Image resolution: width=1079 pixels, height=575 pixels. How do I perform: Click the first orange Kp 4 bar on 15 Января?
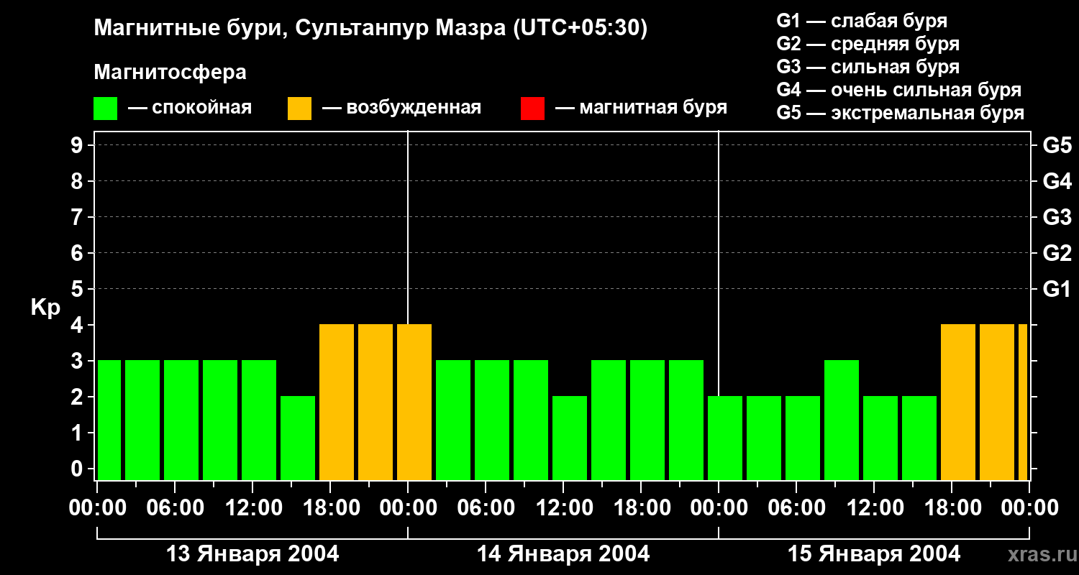(958, 402)
